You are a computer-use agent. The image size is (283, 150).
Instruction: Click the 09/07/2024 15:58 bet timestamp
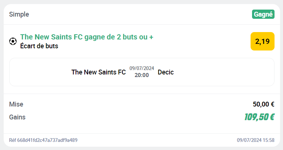click(x=255, y=140)
